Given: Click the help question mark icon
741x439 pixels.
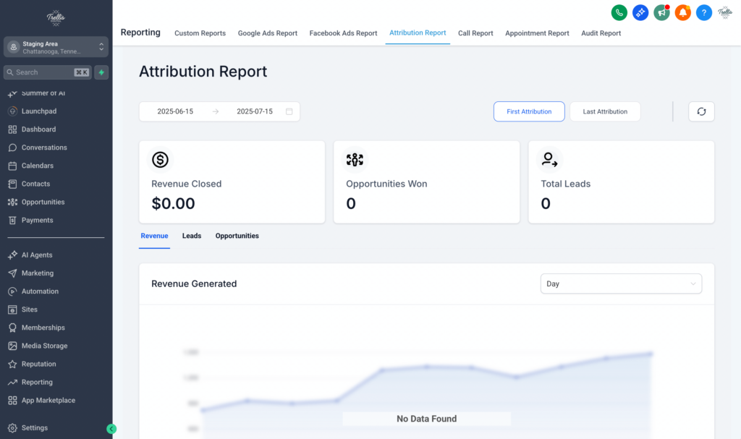Looking at the screenshot, I should pyautogui.click(x=703, y=12).
